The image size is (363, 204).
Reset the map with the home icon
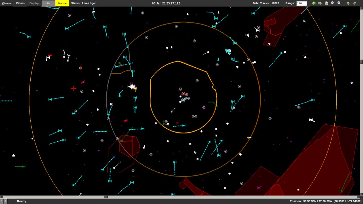[x=326, y=3]
